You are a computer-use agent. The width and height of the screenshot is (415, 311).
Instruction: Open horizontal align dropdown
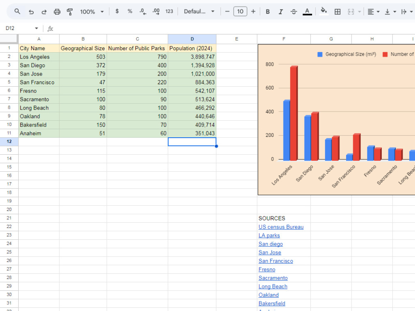(373, 12)
